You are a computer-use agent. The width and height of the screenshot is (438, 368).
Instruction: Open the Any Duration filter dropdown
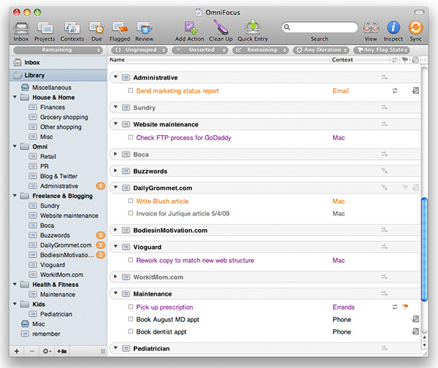[321, 50]
